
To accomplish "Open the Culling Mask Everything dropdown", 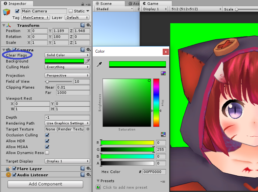I will coord(67,67).
